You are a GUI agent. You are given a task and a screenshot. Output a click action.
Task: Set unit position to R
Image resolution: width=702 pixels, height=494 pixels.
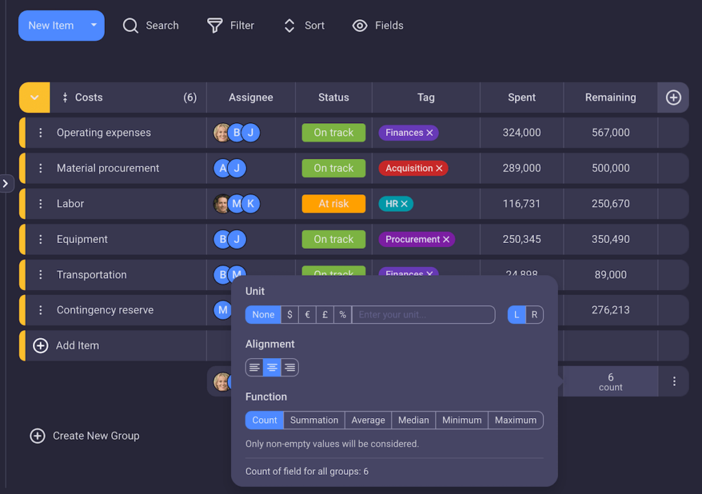[x=534, y=315]
